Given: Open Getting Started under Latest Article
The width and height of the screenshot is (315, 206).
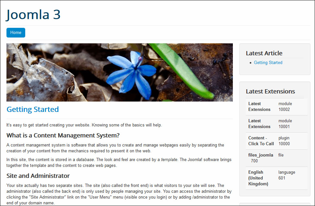Looking at the screenshot, I should click(x=268, y=62).
